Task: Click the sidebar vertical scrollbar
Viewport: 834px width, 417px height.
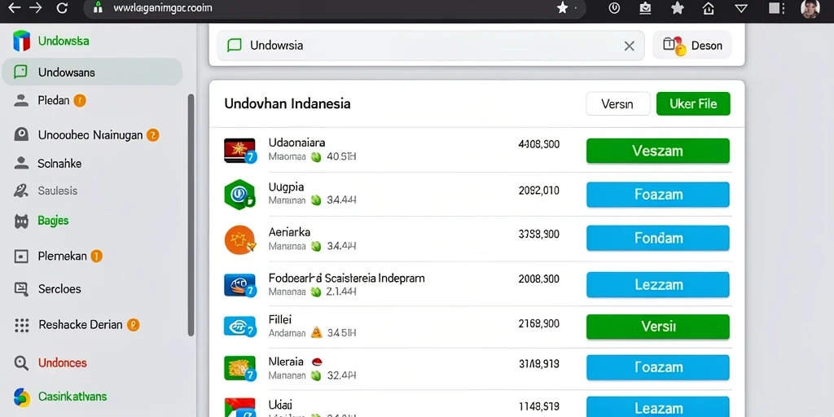Action: [191, 215]
